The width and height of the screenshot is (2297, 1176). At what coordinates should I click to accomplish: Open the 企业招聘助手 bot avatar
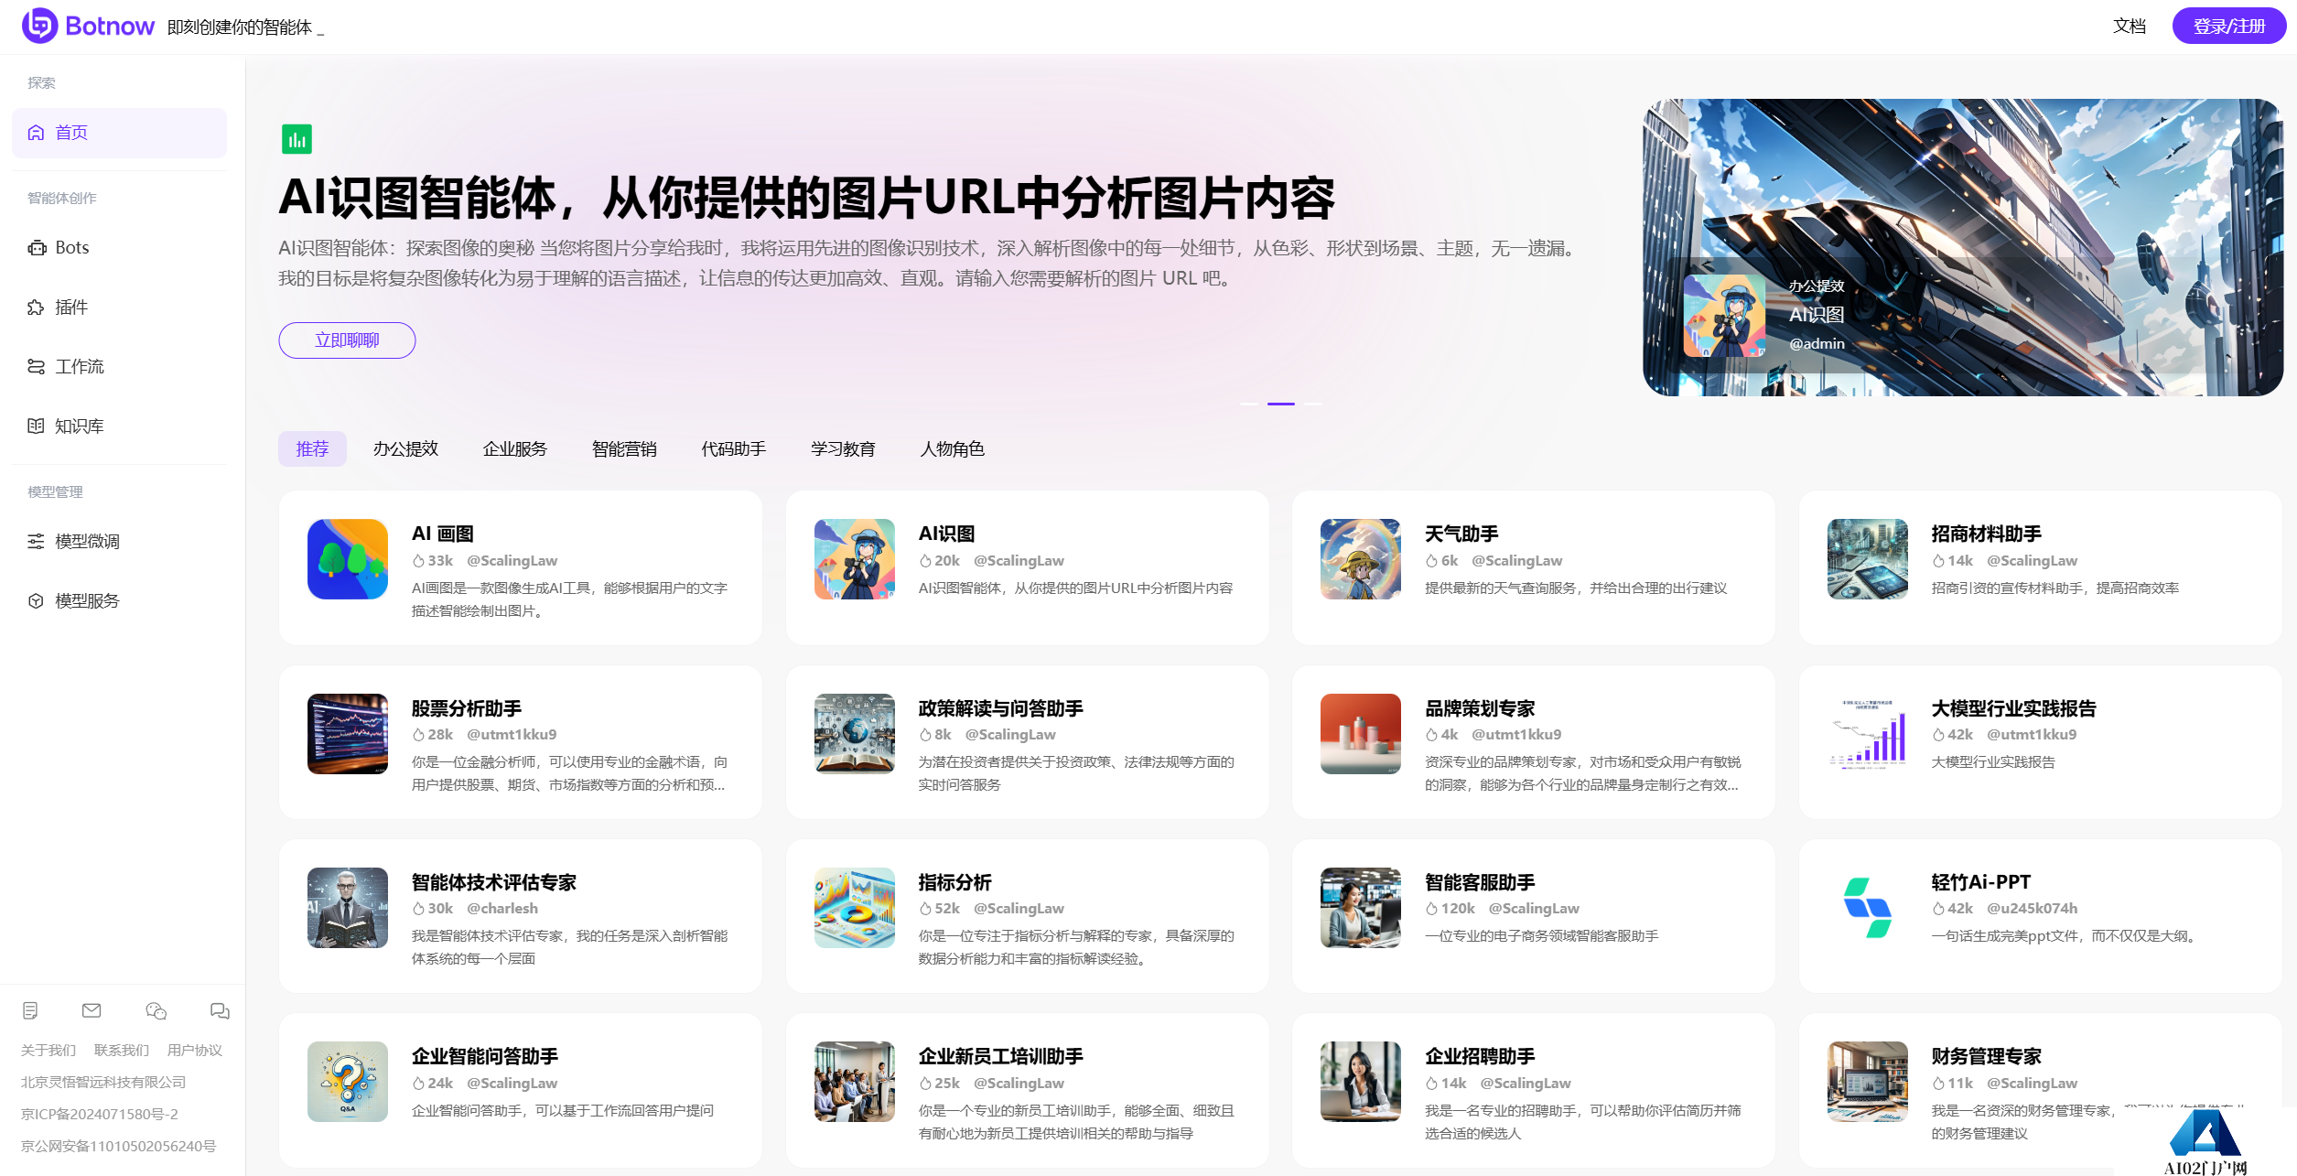[1361, 1082]
